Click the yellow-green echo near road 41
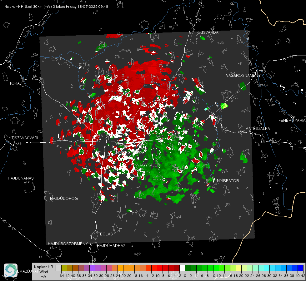 [x=224, y=106]
